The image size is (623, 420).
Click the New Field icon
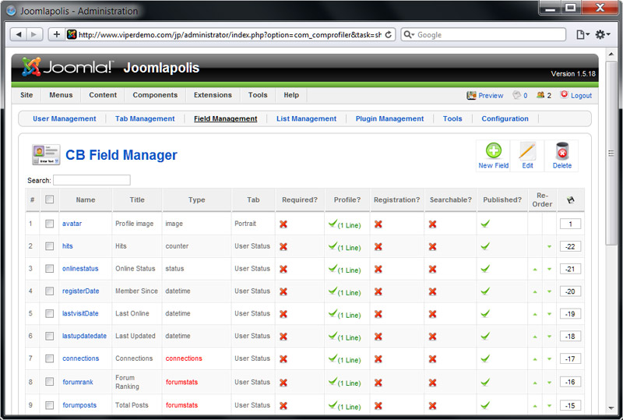tap(494, 150)
